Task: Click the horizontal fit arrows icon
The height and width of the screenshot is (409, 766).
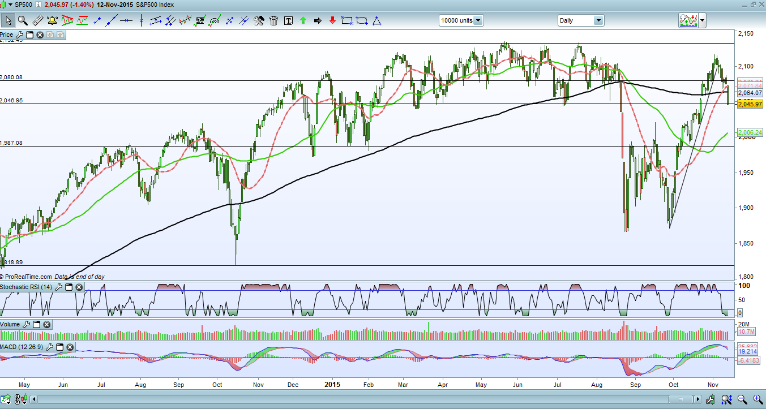Action: [725, 399]
